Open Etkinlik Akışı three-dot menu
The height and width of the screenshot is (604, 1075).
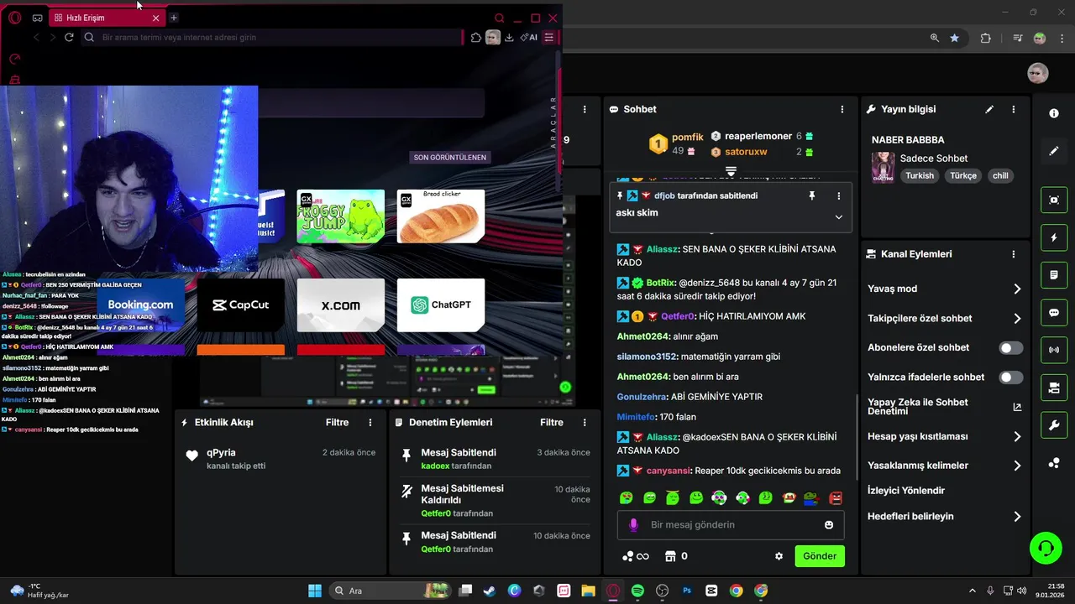coord(370,423)
